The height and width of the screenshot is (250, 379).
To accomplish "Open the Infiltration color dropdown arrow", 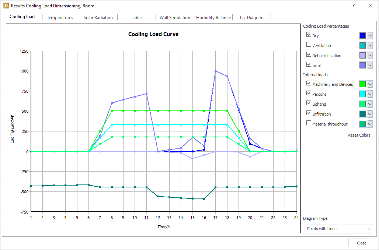I will pos(370,114).
